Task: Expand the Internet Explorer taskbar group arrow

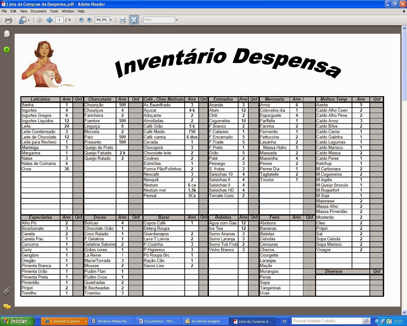Action: [x=86, y=321]
